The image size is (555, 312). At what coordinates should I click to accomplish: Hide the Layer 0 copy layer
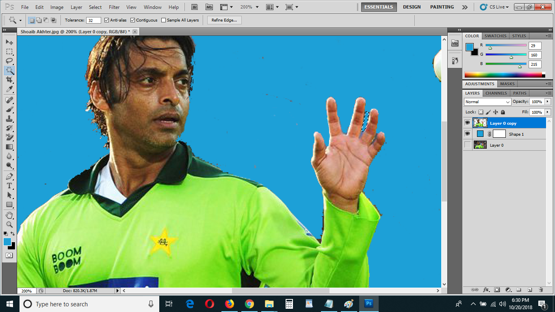tap(467, 123)
